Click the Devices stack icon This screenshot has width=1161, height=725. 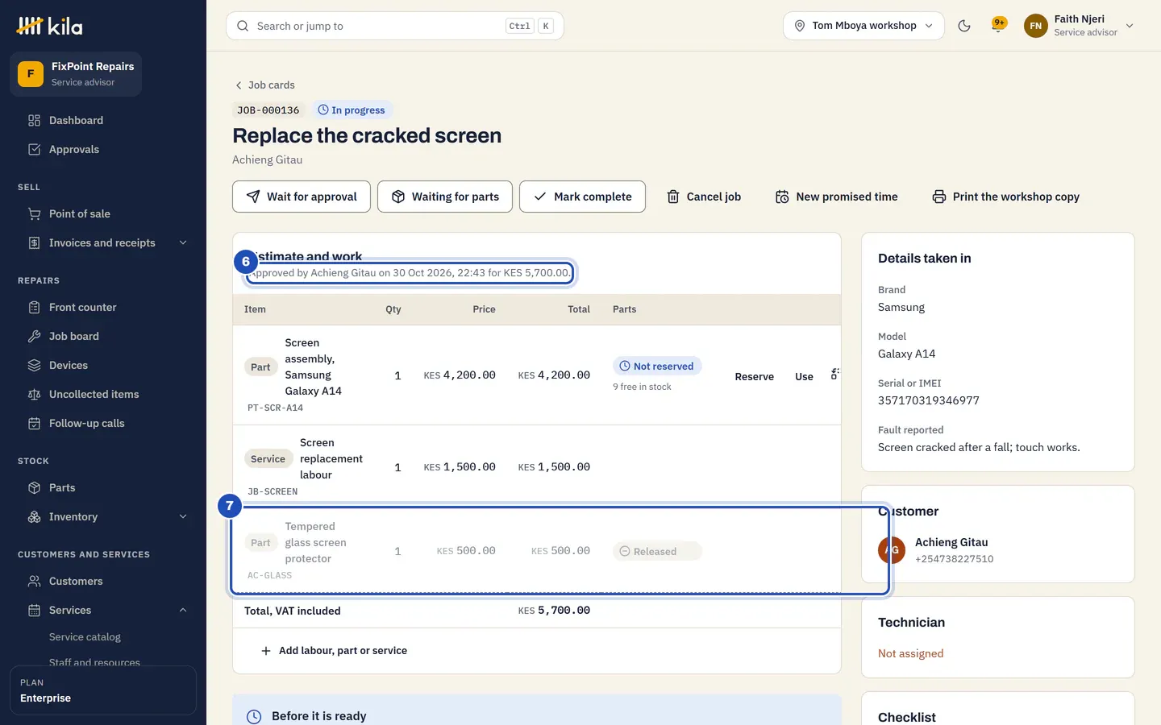coord(34,365)
